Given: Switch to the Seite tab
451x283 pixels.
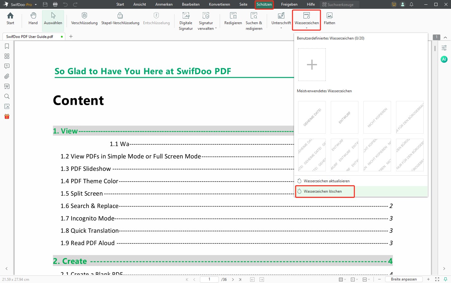Looking at the screenshot, I should pyautogui.click(x=244, y=4).
